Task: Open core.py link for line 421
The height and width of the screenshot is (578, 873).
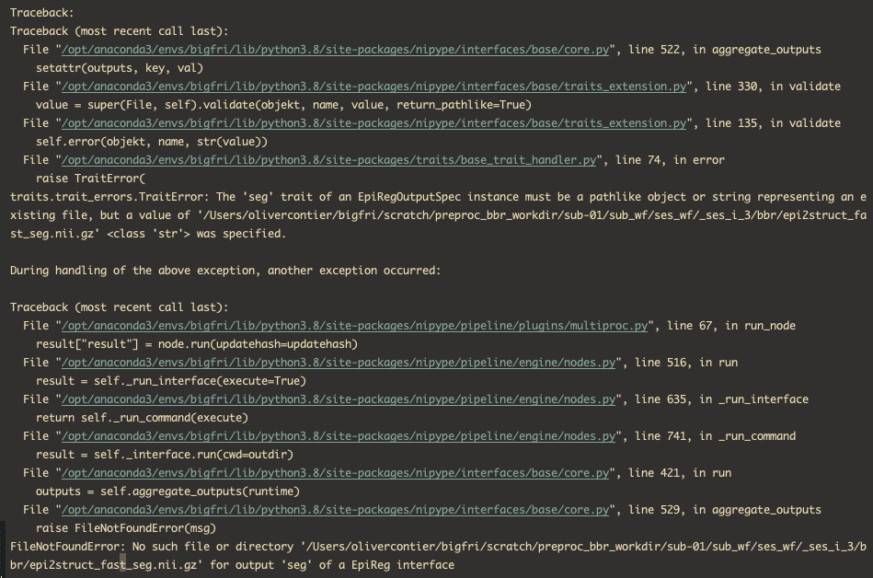Action: (x=335, y=473)
